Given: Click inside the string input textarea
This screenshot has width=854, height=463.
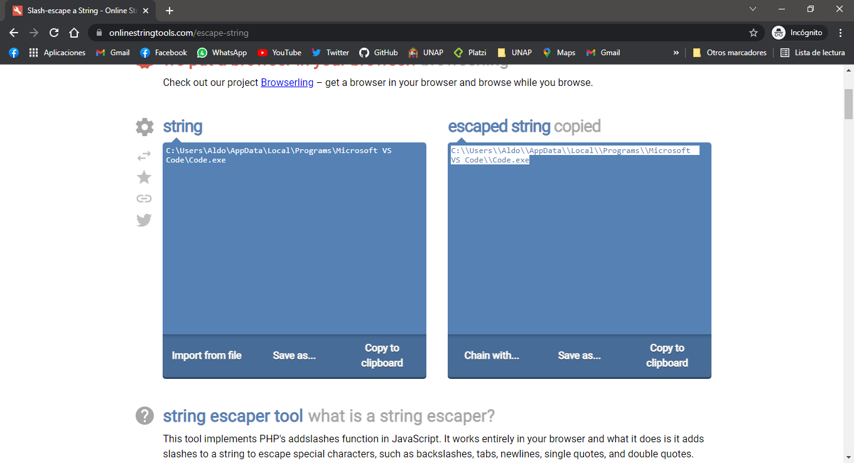Looking at the screenshot, I should pos(294,238).
